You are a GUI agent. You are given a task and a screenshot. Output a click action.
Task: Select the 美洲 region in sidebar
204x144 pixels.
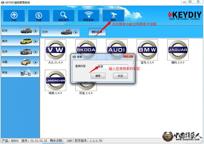(20, 41)
